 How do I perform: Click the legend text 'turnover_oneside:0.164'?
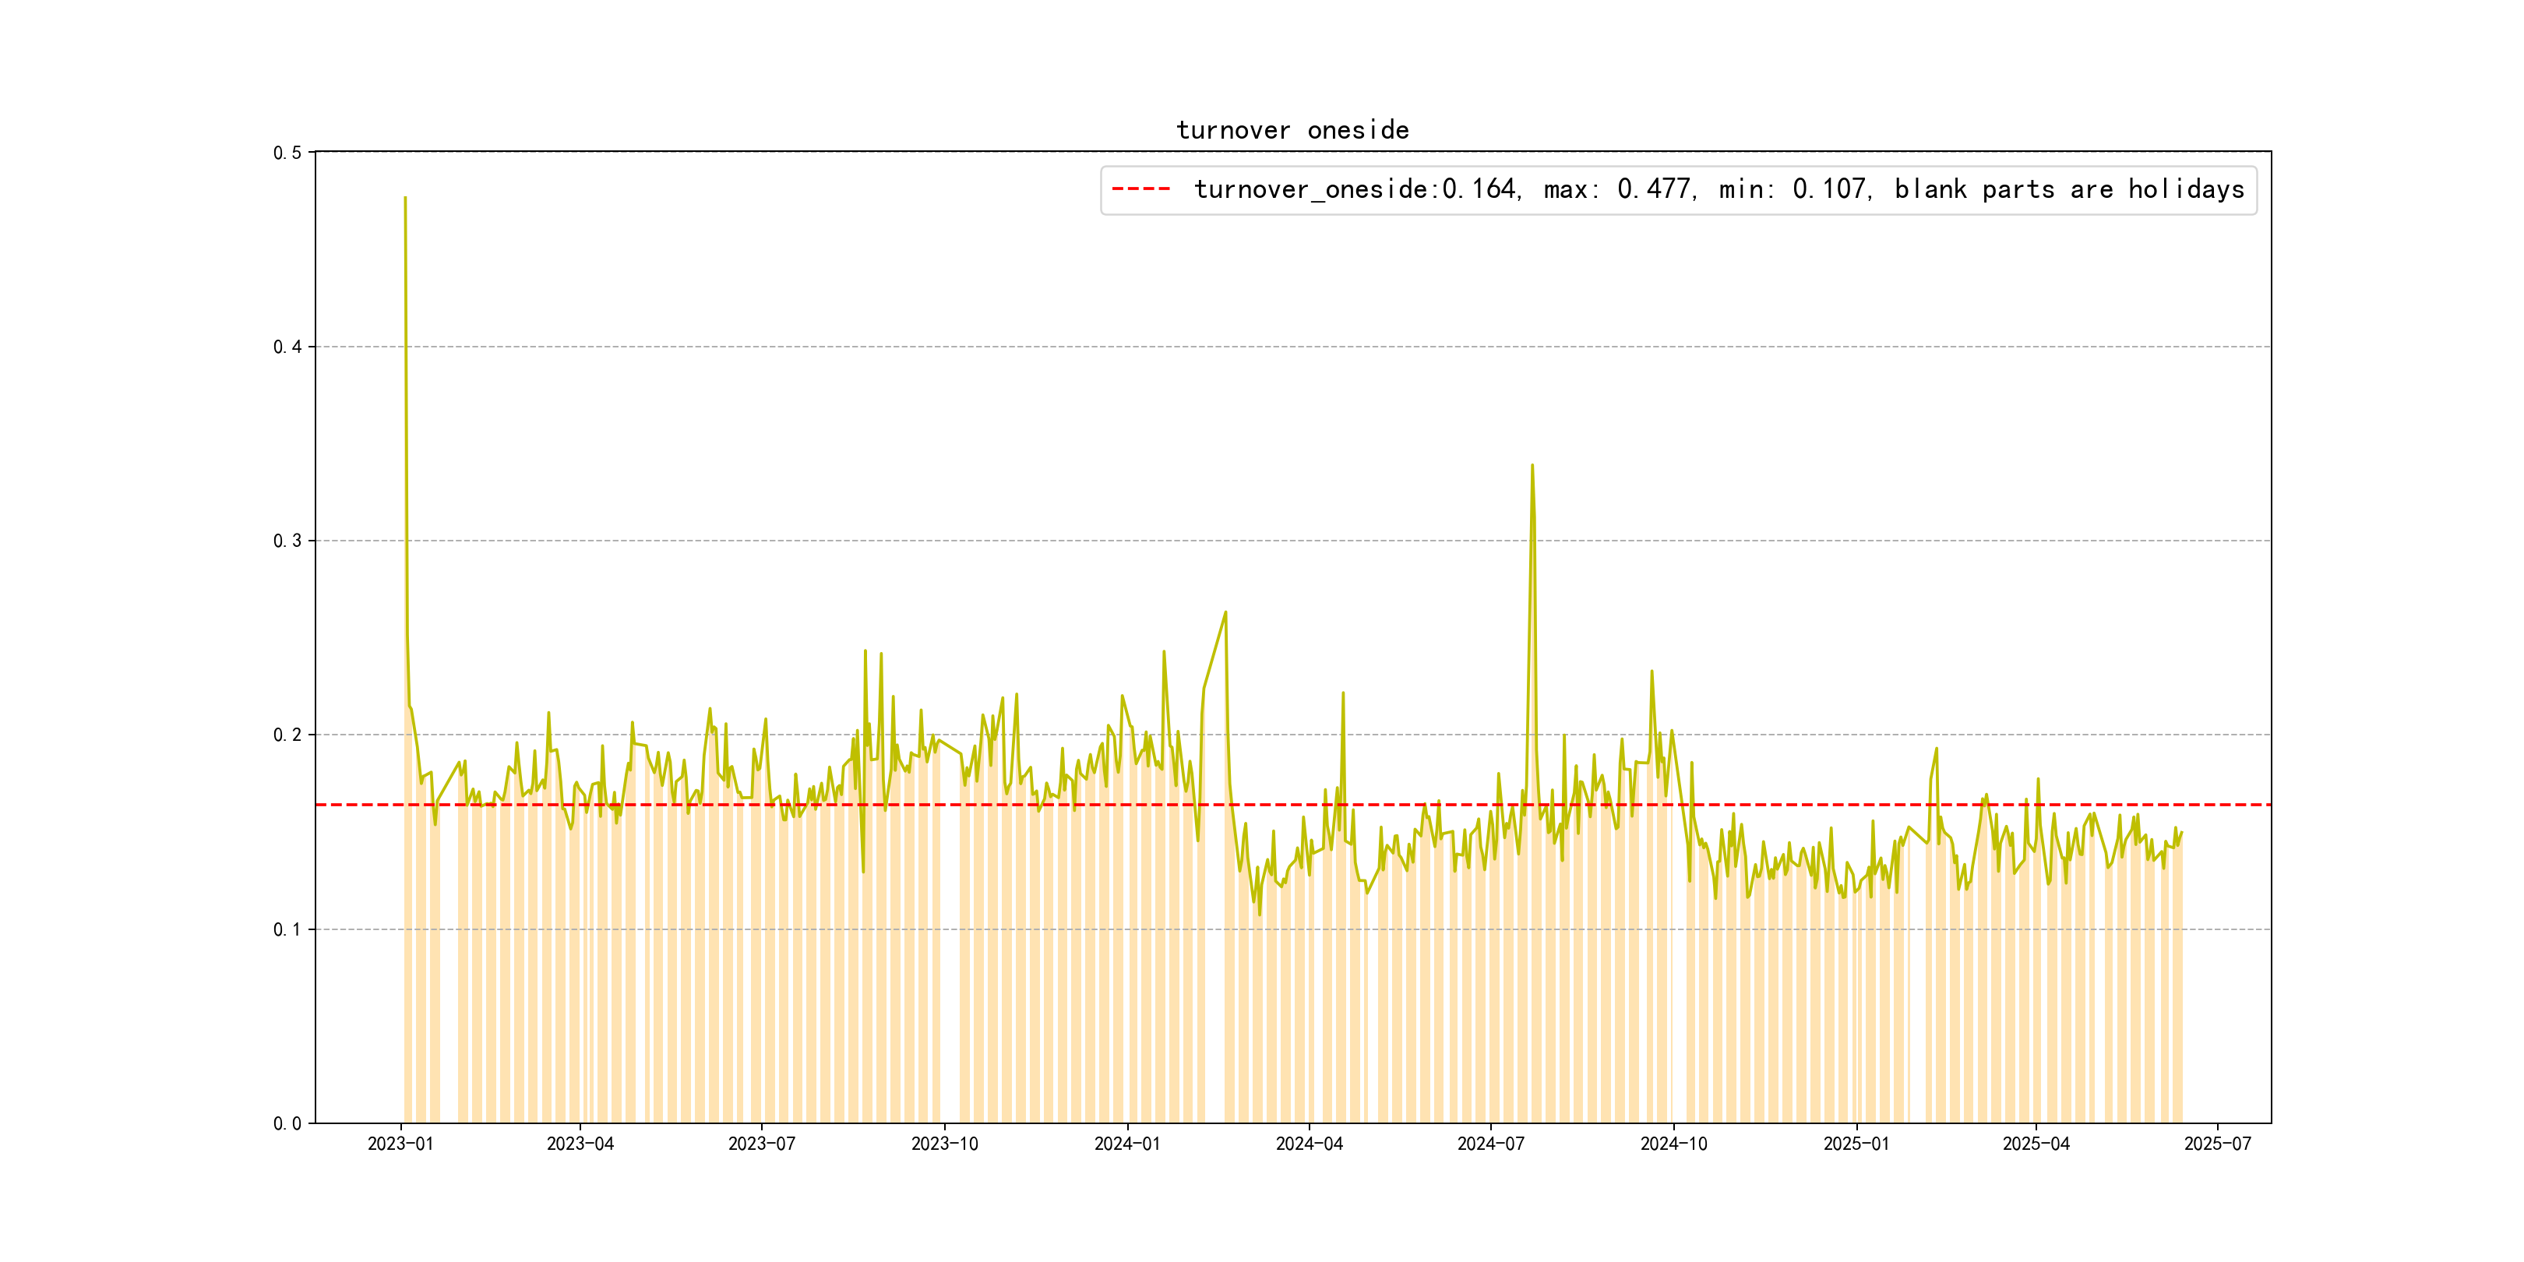(1356, 189)
